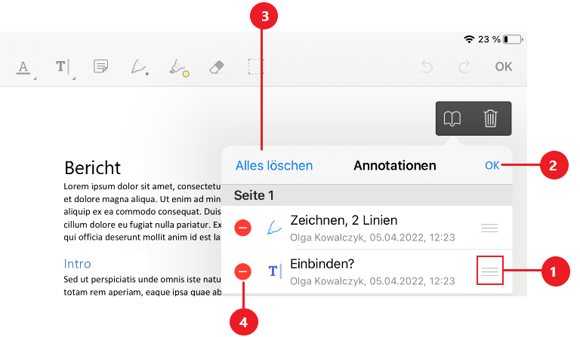Click the redo arrow
The height and width of the screenshot is (337, 580).
(465, 66)
